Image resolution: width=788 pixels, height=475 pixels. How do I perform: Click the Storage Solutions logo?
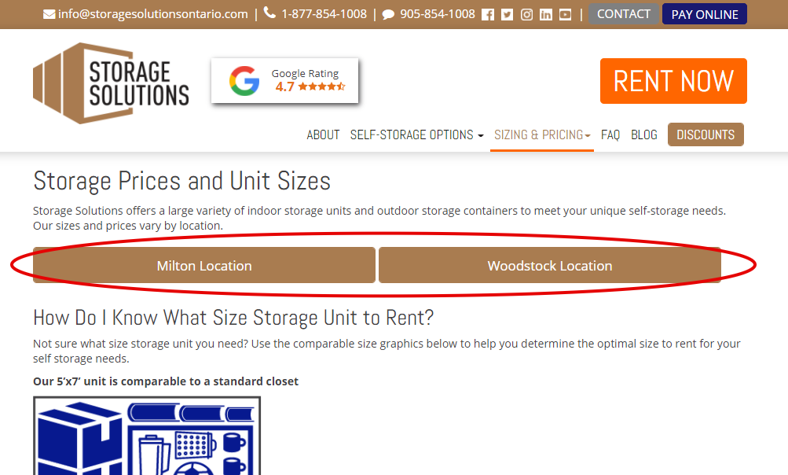pos(111,83)
